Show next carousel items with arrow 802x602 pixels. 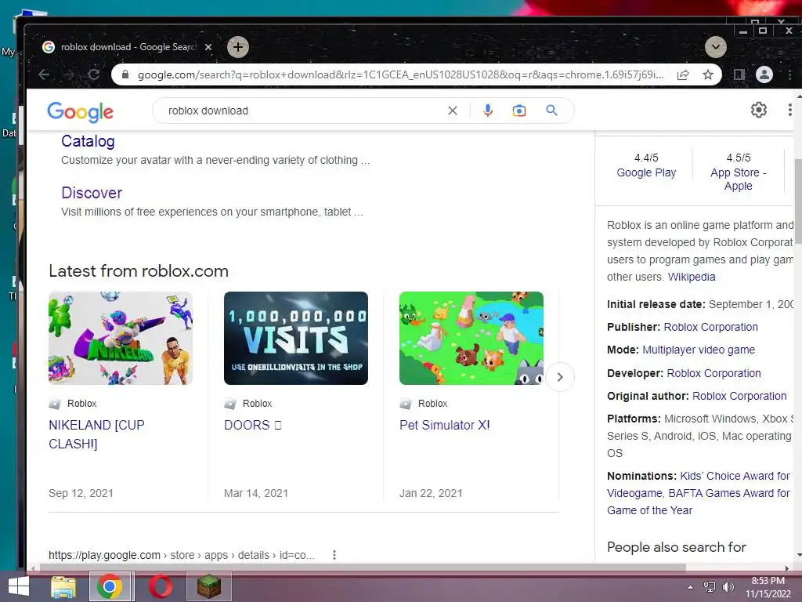(x=560, y=377)
